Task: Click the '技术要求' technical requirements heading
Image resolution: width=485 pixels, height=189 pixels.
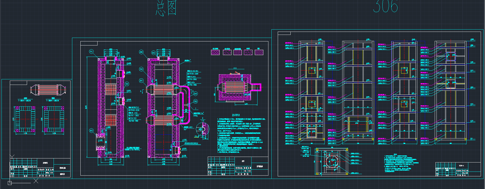Action: pos(236,115)
